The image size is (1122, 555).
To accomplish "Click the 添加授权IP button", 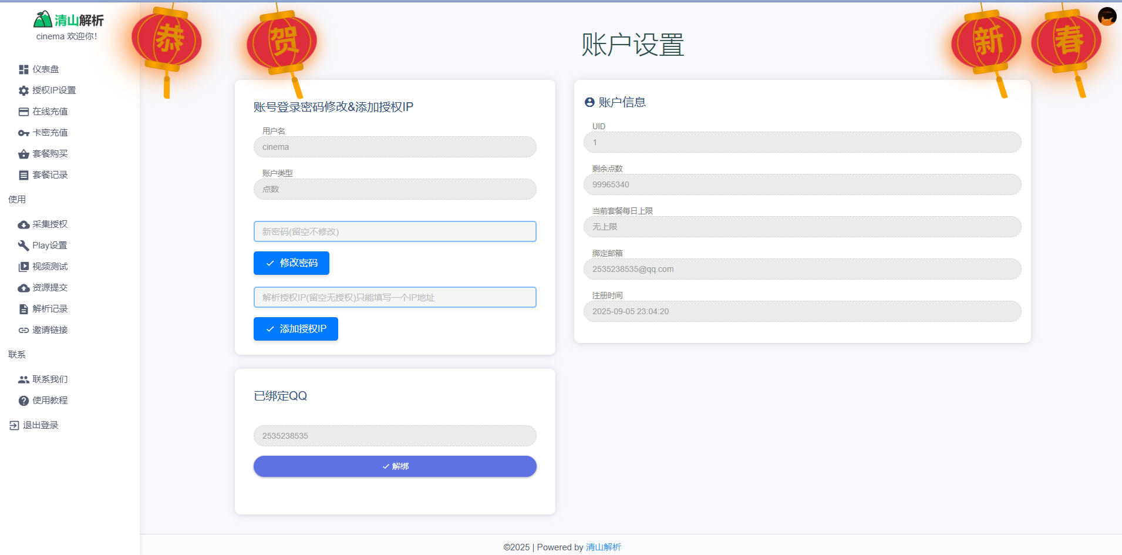I will point(295,329).
